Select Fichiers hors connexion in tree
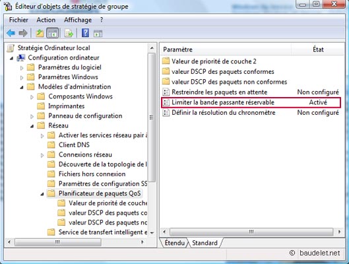The image size is (349, 264). [92, 174]
